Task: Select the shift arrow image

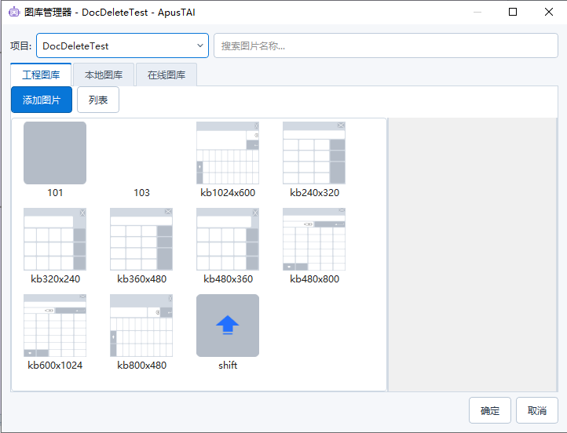Action: [228, 326]
